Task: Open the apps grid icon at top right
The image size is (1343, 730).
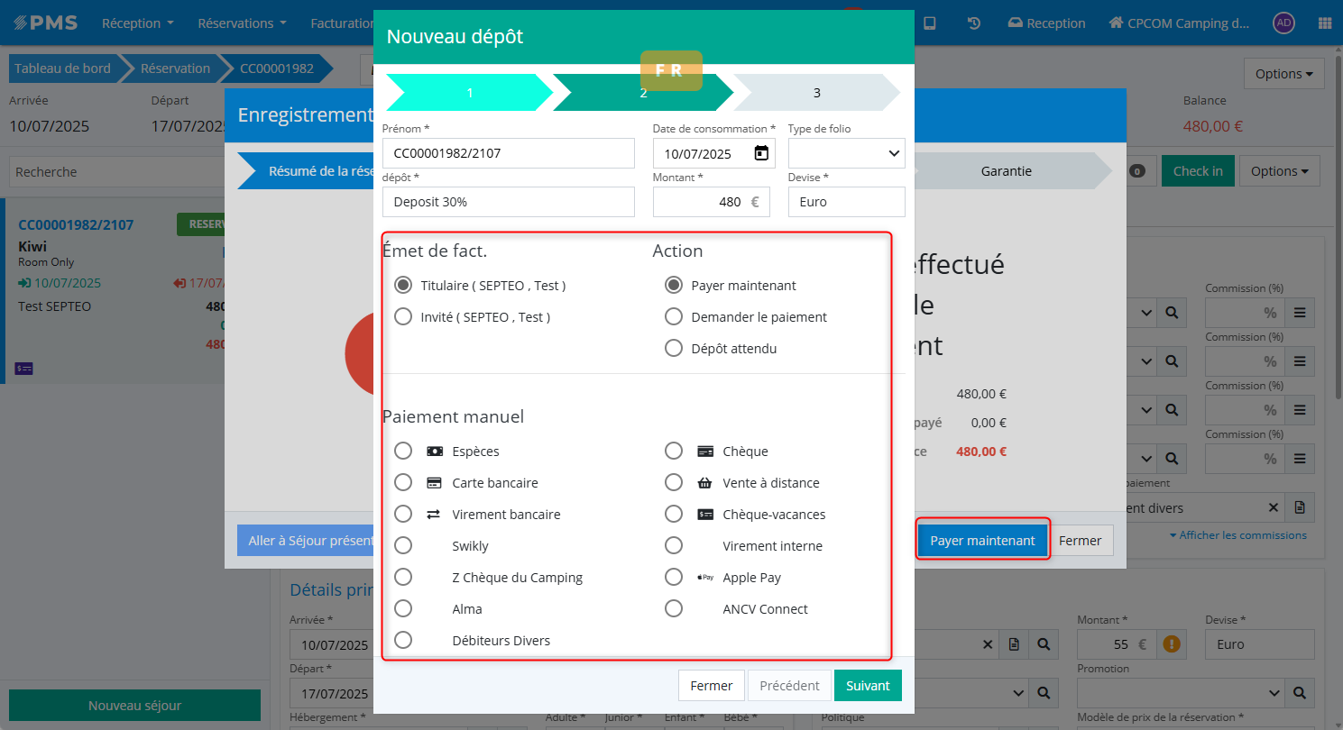Action: click(x=1324, y=23)
